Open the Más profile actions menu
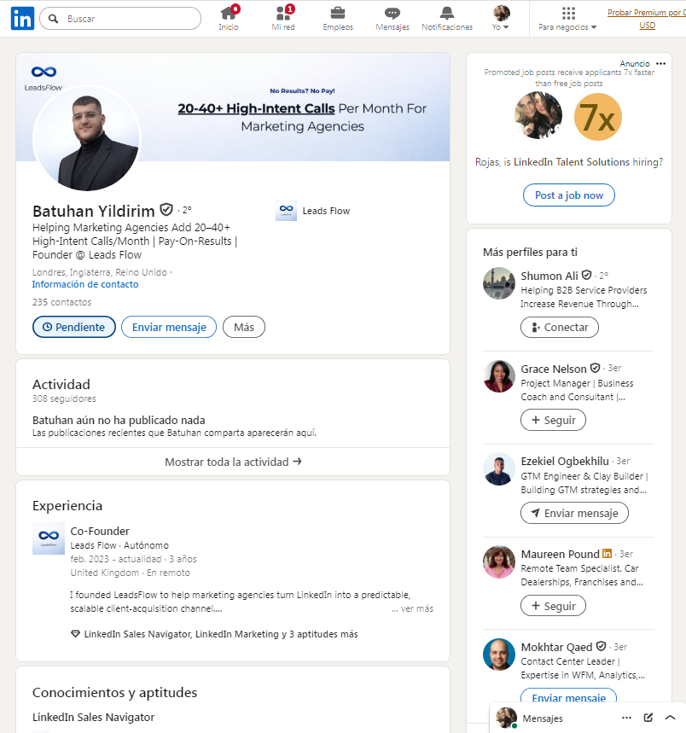 click(244, 327)
